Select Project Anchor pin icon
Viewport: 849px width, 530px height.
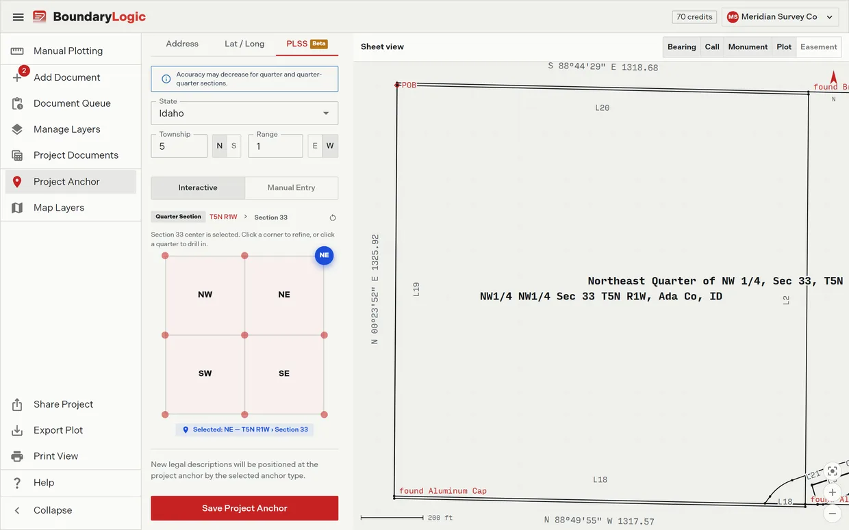(18, 181)
